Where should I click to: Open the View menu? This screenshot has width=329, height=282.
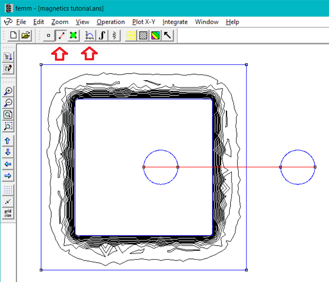(x=83, y=22)
